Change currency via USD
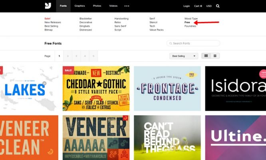The image size is (266, 160). coord(209,6)
